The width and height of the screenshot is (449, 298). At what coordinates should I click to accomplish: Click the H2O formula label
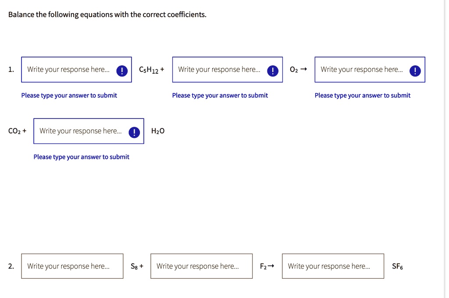click(158, 131)
